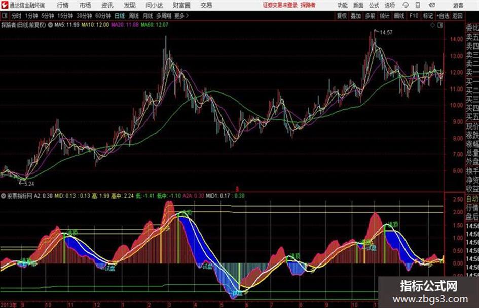Screen dimensions: 479x308
Task: Open the 行情 menu
Action: click(x=63, y=5)
